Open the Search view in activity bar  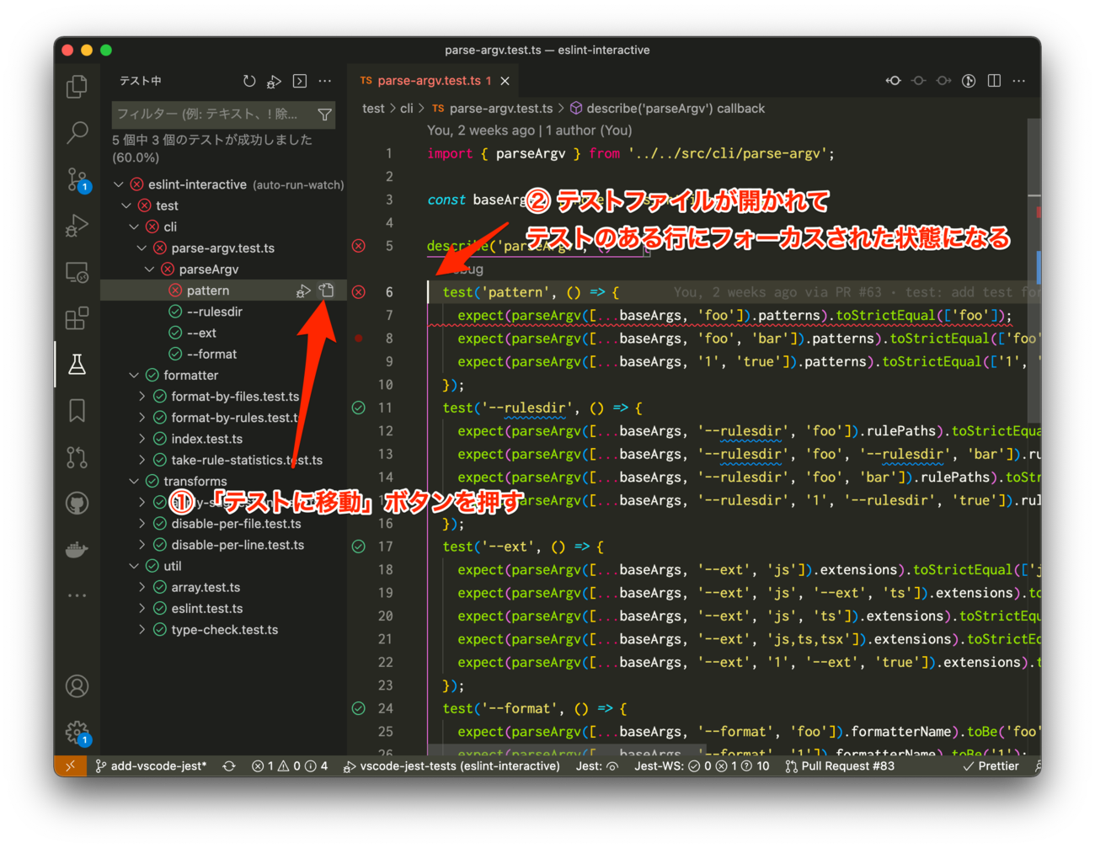[x=77, y=132]
